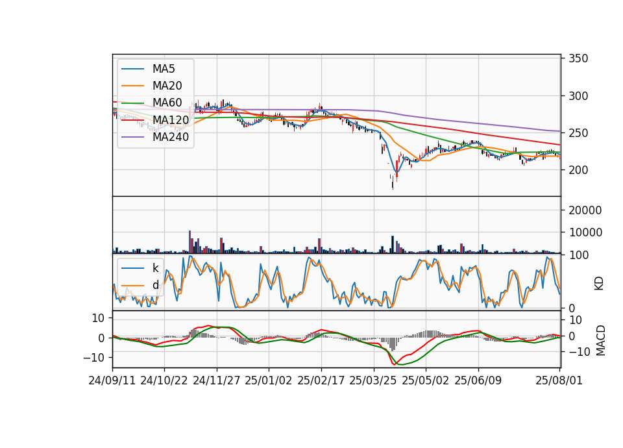Click the left MACD axis −10 label
This screenshot has height=448, width=623.
[x=93, y=358]
